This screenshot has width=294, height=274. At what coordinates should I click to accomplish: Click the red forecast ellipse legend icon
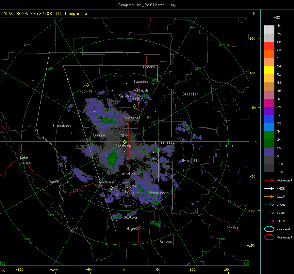(269, 237)
